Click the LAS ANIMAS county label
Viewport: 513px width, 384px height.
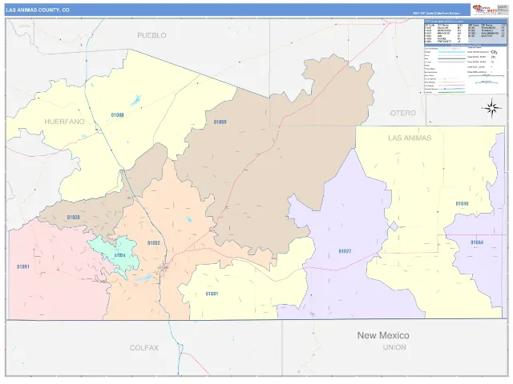tap(410, 138)
